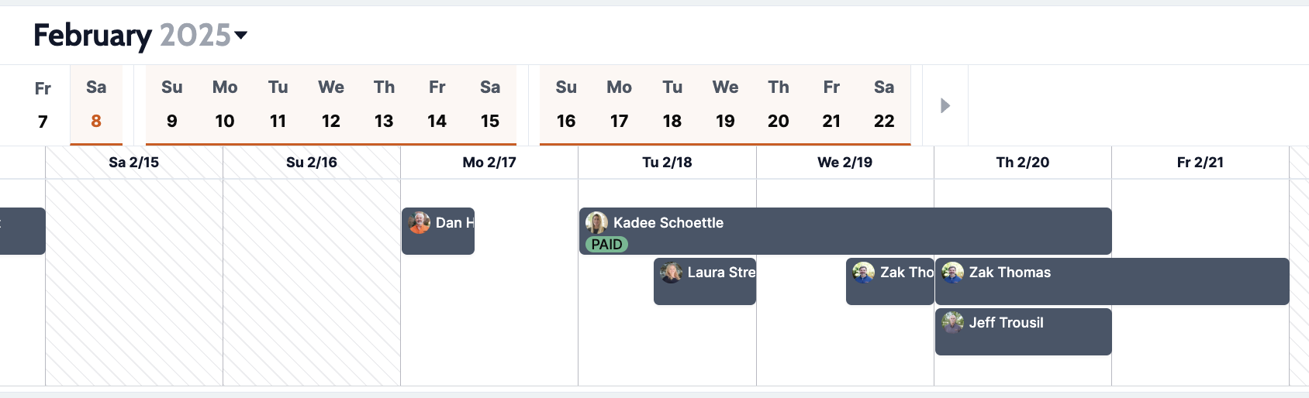Click the Th 2/20 column header
Viewport: 1309px width, 398px height.
pos(1022,163)
